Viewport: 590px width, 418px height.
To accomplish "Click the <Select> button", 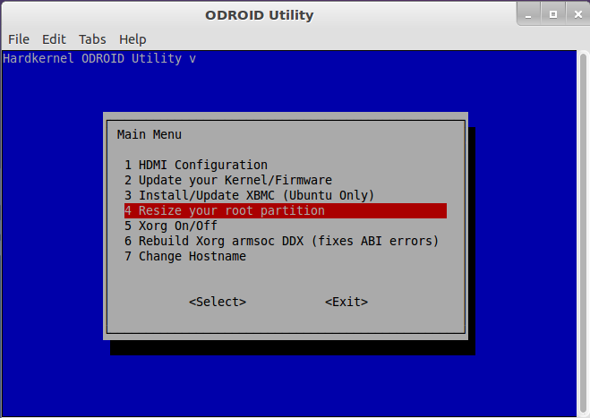I will click(x=218, y=302).
